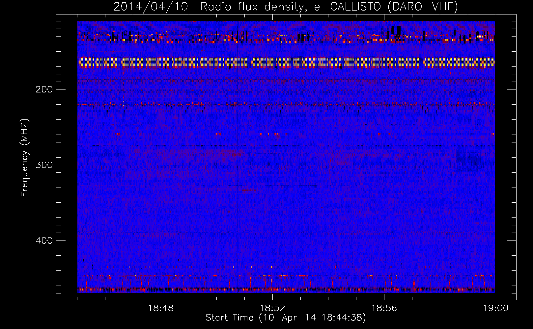Click the 18:56 time tick label
The height and width of the screenshot is (329, 533).
[384, 308]
